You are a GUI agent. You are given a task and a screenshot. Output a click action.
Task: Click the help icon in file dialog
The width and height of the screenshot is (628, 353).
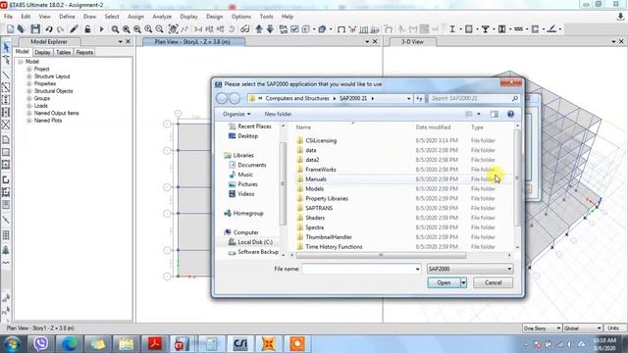click(x=510, y=114)
